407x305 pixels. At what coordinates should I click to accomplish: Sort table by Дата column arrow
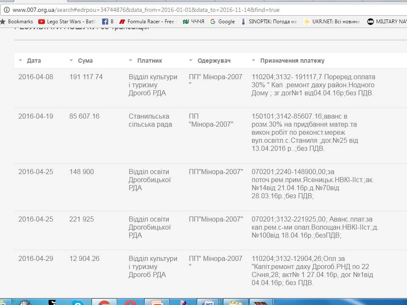tap(20, 61)
